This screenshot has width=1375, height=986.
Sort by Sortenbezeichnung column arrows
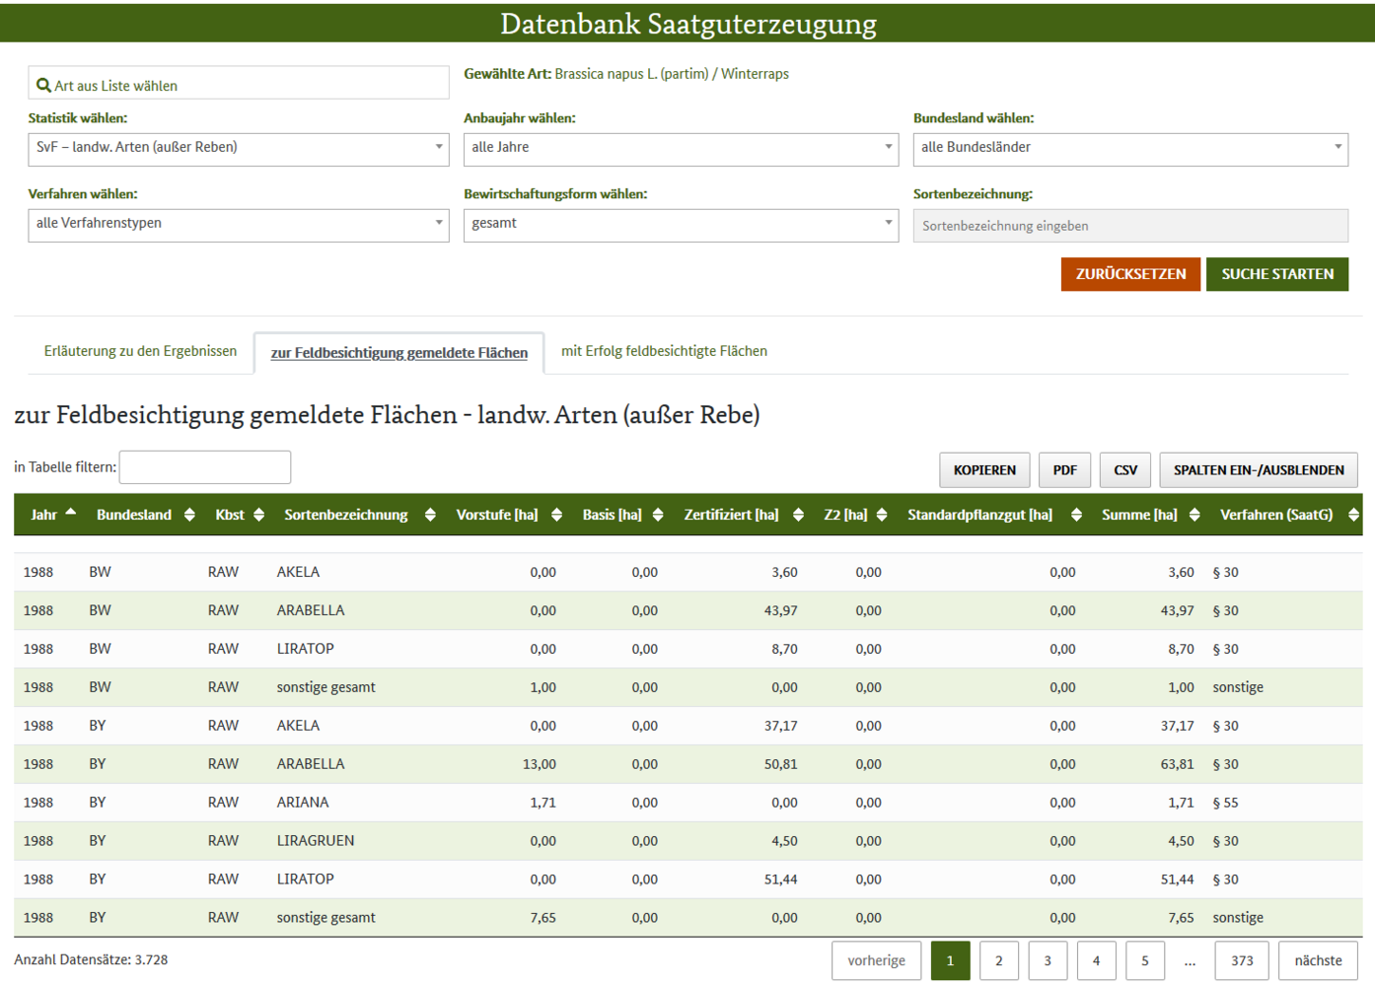pos(430,515)
